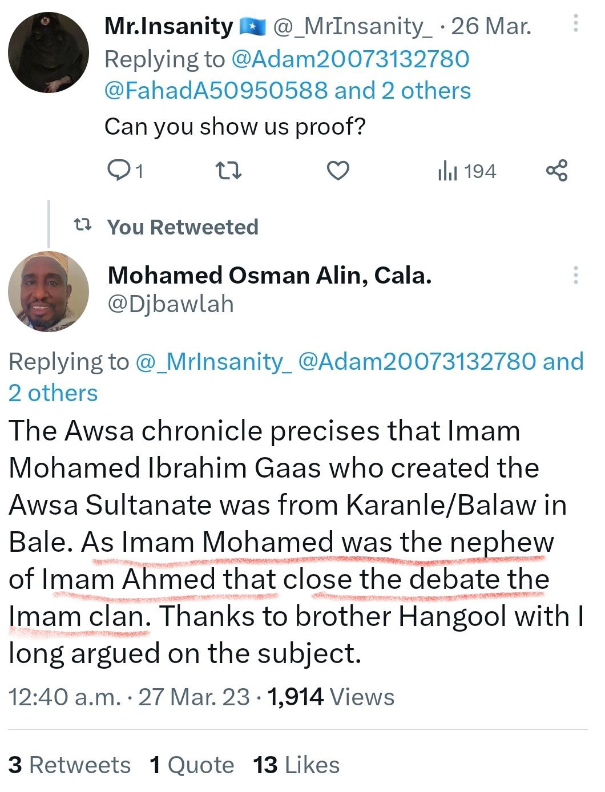Open the @Djbawlah handle

click(171, 304)
